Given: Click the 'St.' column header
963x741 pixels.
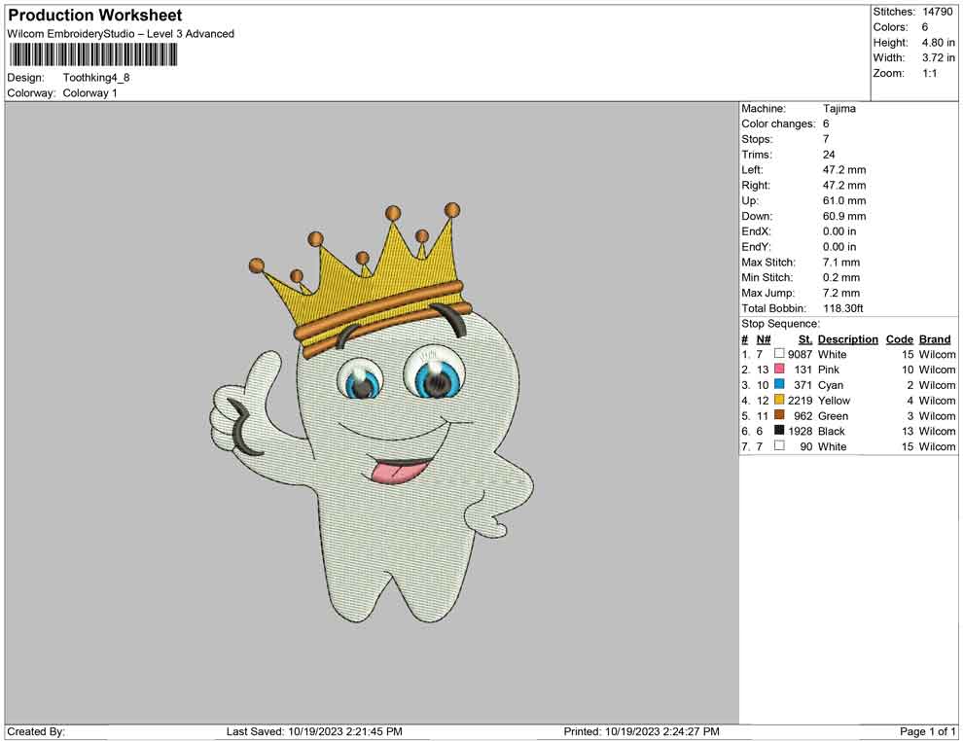Looking at the screenshot, I should tap(805, 338).
